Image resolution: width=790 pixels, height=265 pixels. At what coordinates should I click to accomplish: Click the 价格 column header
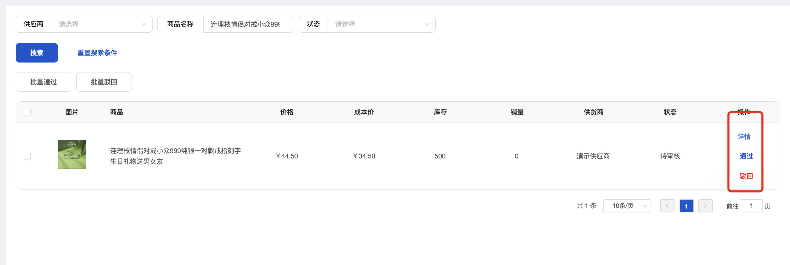pos(287,112)
